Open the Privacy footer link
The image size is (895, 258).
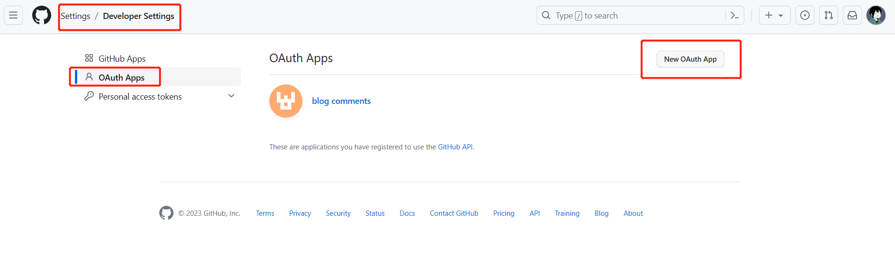tap(300, 213)
